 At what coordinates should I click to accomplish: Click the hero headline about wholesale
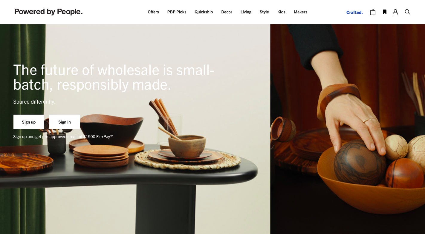click(114, 77)
